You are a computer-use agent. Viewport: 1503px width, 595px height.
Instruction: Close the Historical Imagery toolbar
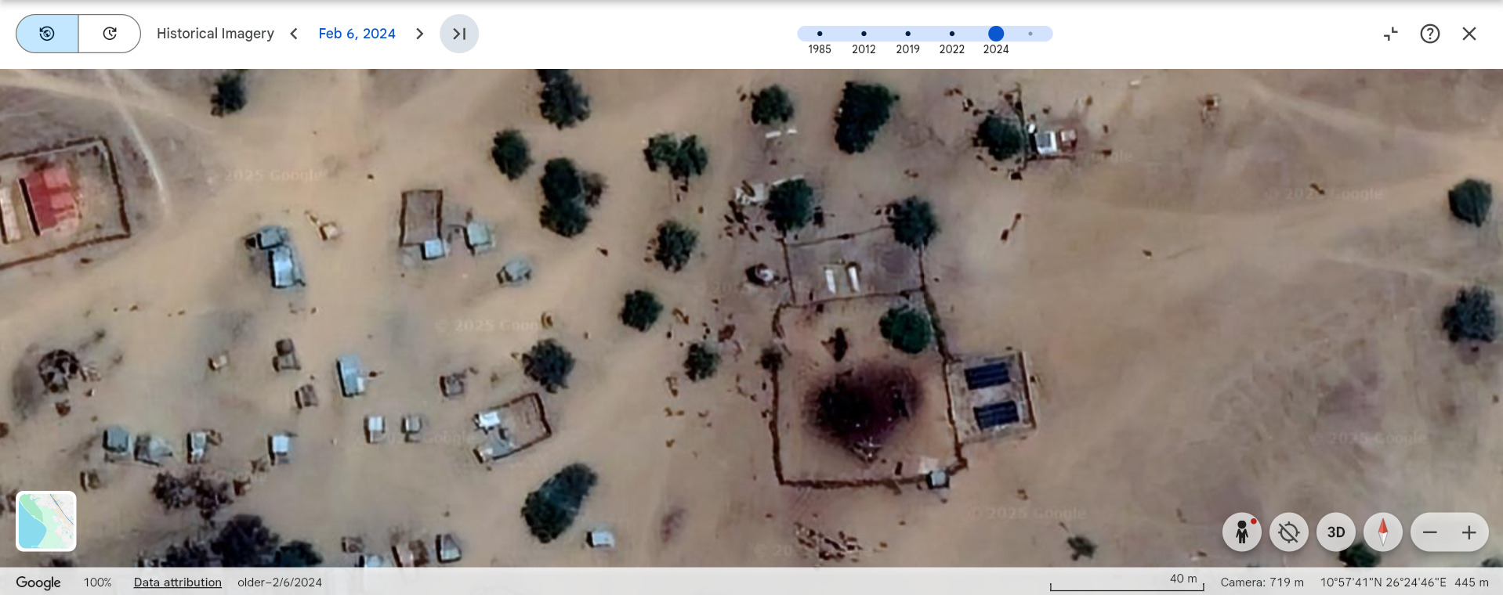tap(1469, 34)
